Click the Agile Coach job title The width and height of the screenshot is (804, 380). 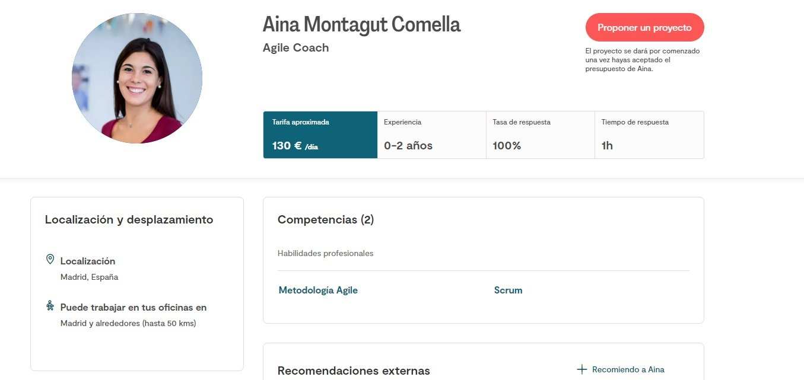tap(295, 48)
